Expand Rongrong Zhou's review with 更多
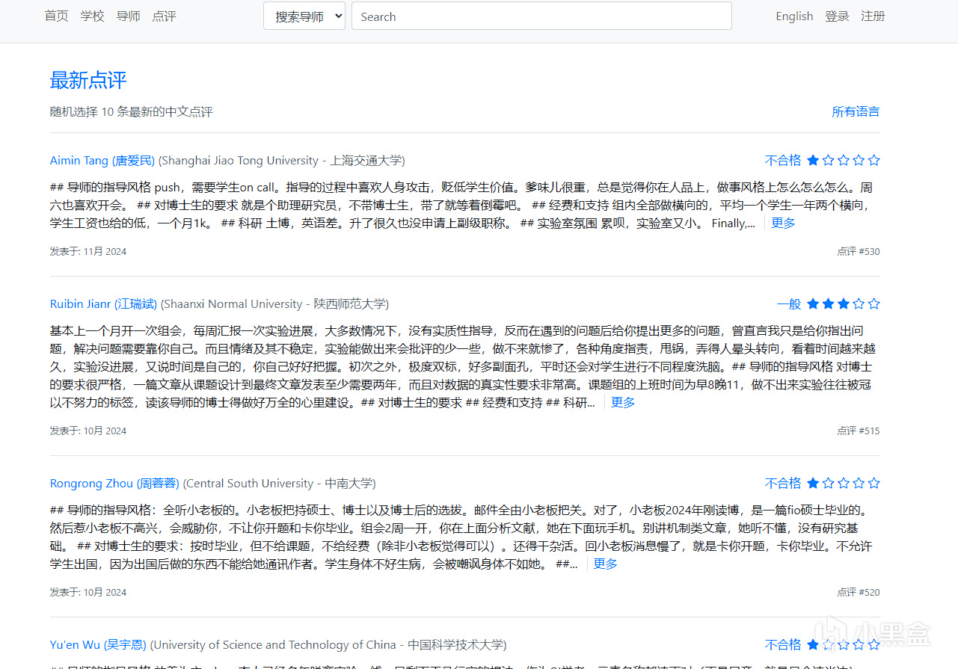The image size is (958, 669). click(x=605, y=564)
